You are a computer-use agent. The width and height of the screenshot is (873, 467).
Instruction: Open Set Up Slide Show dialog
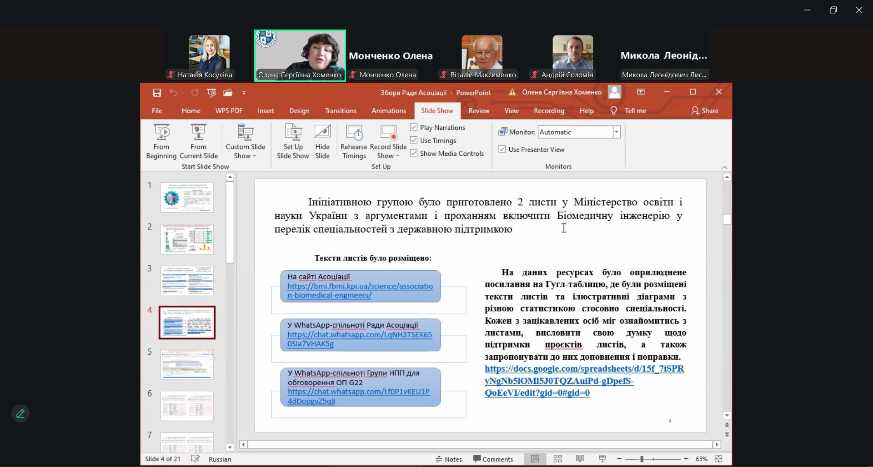(x=293, y=141)
